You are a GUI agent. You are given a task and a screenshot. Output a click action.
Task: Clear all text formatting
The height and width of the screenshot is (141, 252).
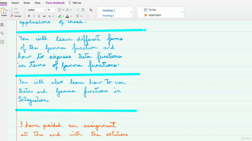(x=91, y=10)
